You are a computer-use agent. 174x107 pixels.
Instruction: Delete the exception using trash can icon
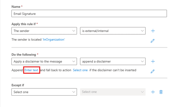[x=161, y=92]
